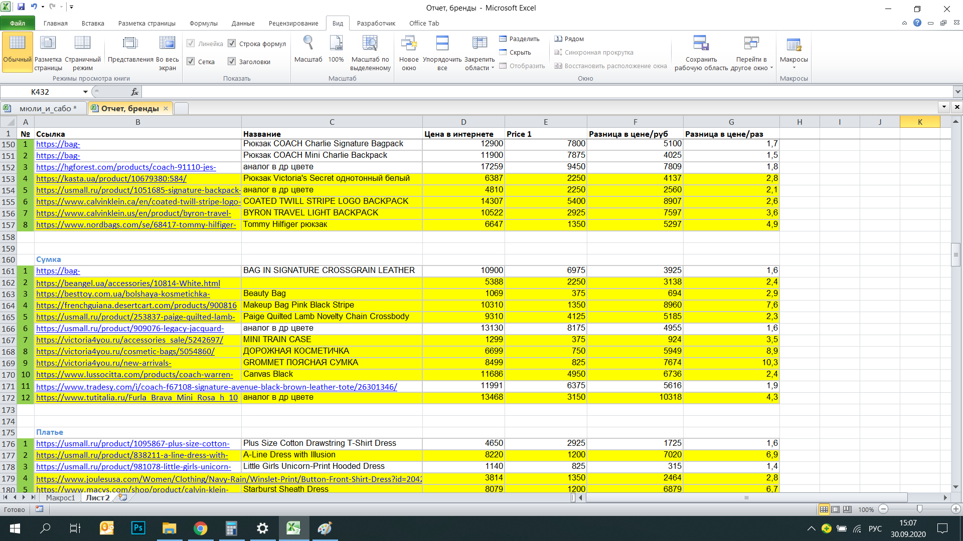The height and width of the screenshot is (541, 963).
Task: Set zoom to 100% in ribbon
Action: point(336,49)
